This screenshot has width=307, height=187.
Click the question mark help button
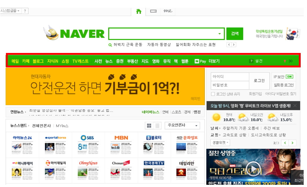tap(25, 11)
